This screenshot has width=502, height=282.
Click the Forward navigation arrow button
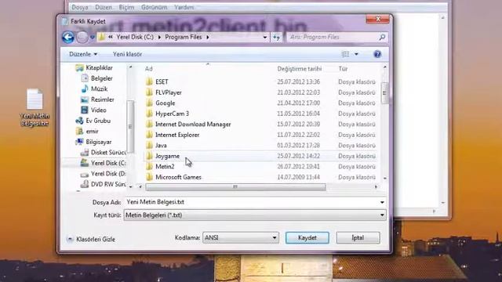[x=82, y=37]
